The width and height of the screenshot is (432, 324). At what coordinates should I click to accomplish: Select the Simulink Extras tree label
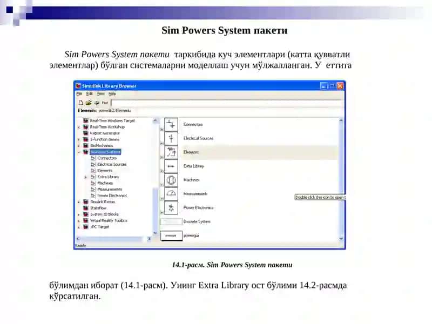tap(103, 201)
